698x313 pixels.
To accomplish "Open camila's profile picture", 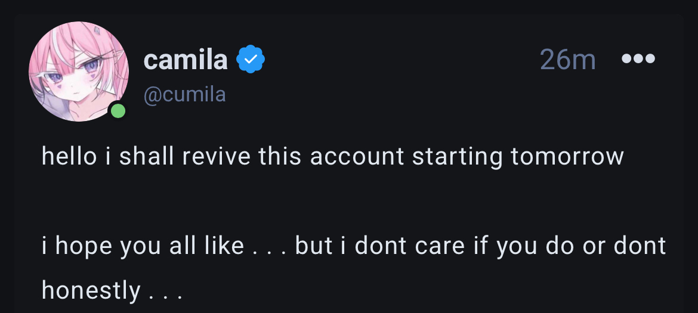I will [79, 72].
